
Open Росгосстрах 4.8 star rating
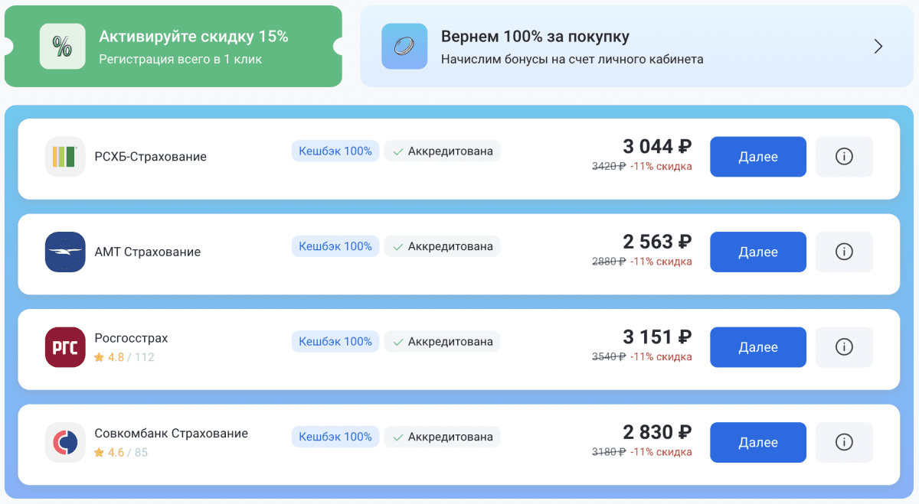click(109, 357)
